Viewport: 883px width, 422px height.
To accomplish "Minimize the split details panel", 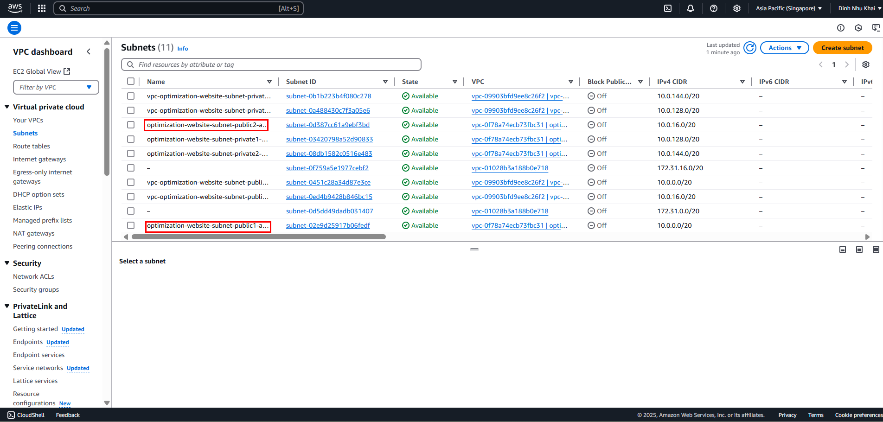I will (x=843, y=249).
